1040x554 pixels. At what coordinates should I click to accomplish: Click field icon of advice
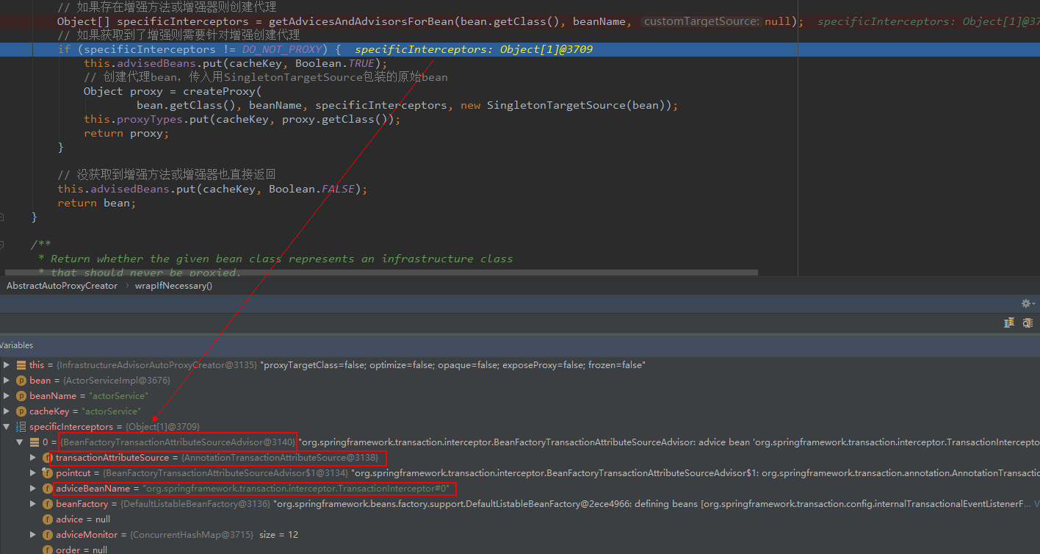[48, 519]
